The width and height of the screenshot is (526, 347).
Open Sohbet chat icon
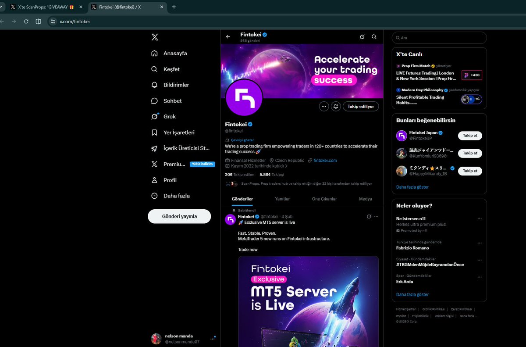(154, 101)
